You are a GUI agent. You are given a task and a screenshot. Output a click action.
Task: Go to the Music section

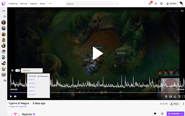pyautogui.click(x=42, y=4)
